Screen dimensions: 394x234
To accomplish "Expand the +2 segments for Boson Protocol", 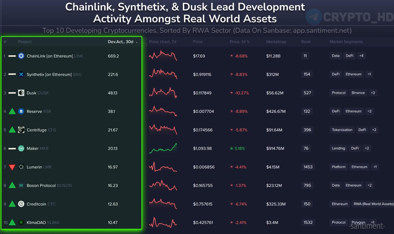I will tap(369, 185).
